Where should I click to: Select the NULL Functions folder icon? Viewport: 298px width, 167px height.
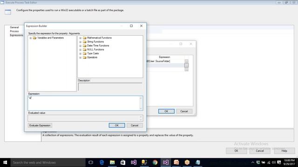click(85, 50)
